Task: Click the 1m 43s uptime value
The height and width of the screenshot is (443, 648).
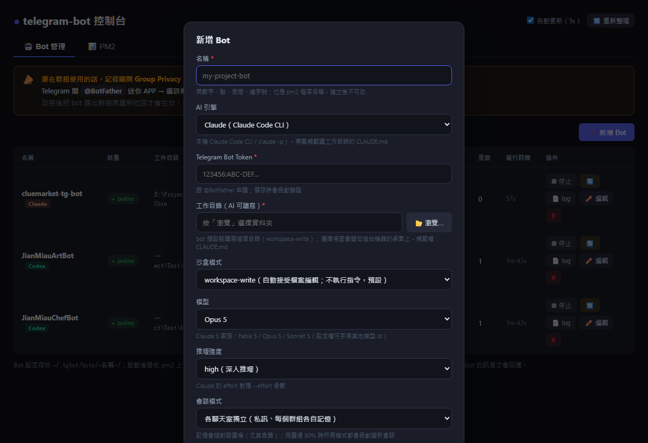Action: [516, 261]
